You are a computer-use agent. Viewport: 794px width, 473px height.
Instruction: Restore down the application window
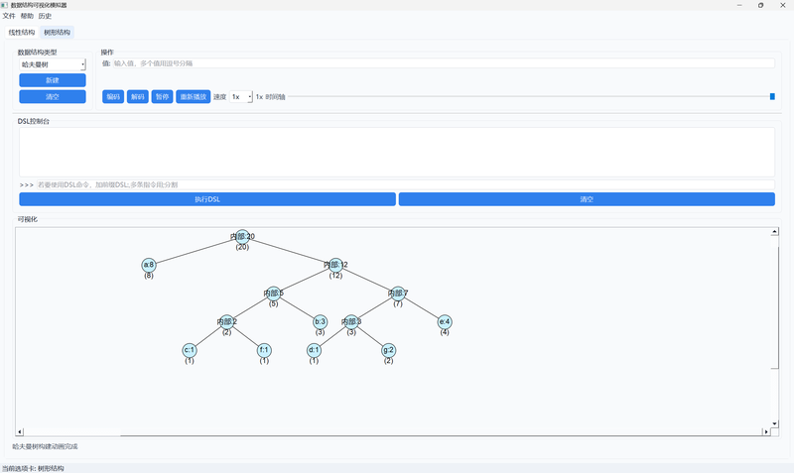[760, 5]
